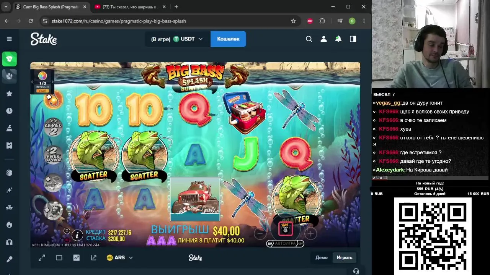The width and height of the screenshot is (490, 275).
Task: Open the game info i button
Action: point(77,235)
